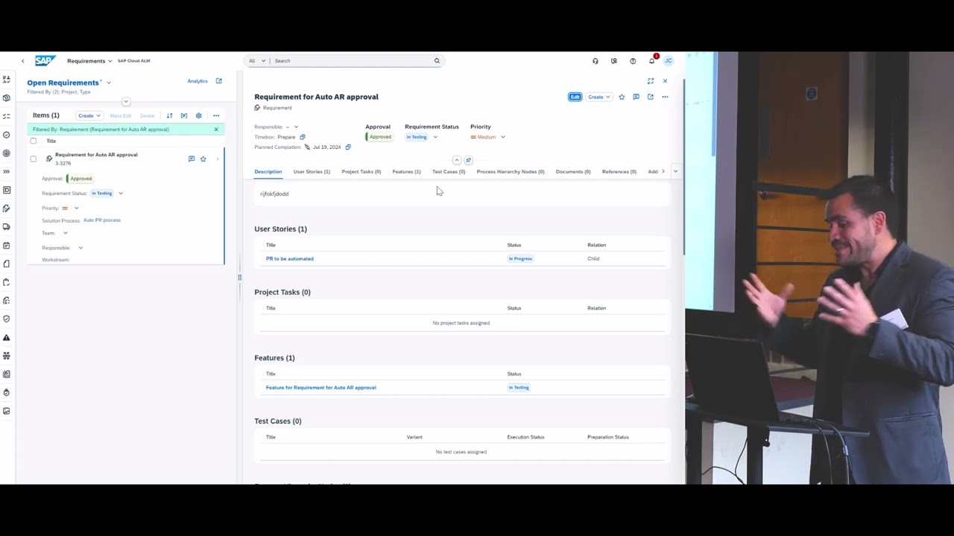Select all items via Title header checkbox
954x536 pixels.
coord(33,141)
